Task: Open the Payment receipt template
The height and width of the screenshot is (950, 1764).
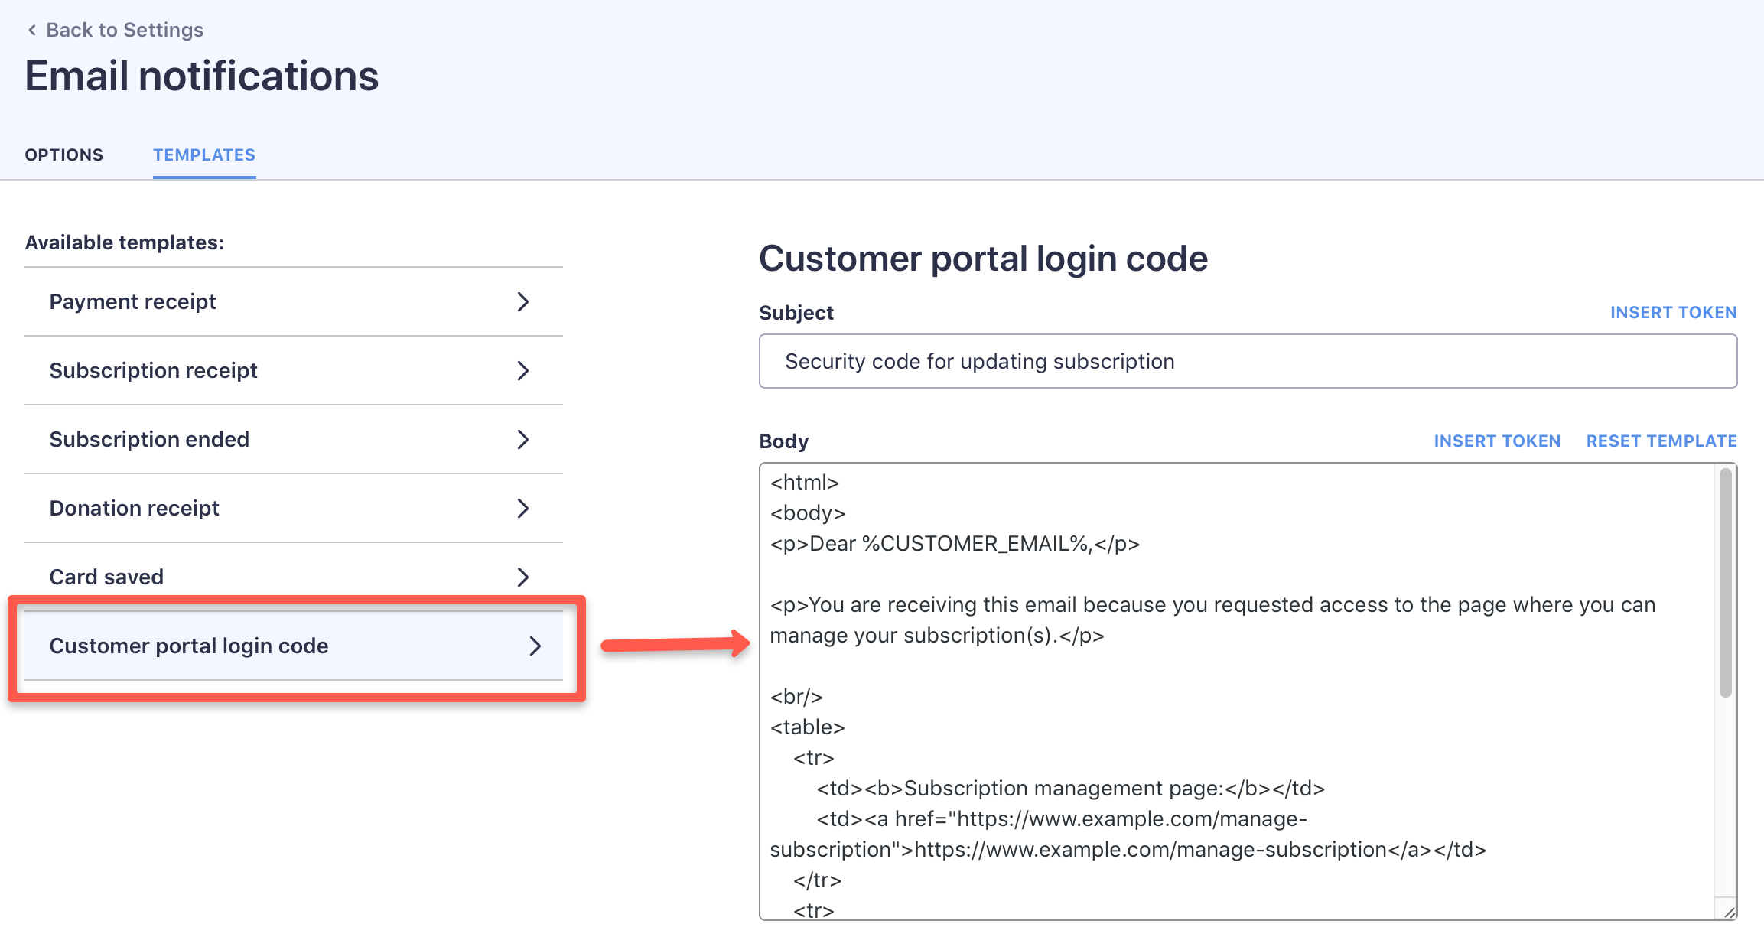Action: (x=133, y=302)
